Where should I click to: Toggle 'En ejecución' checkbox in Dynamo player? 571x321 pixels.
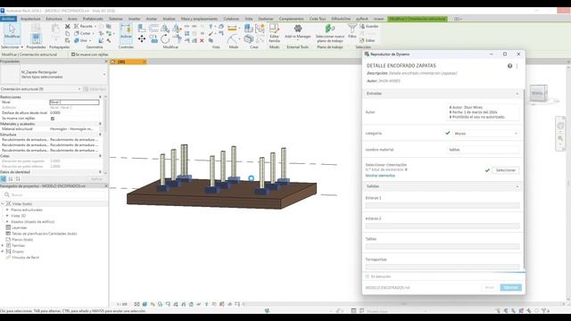point(367,276)
